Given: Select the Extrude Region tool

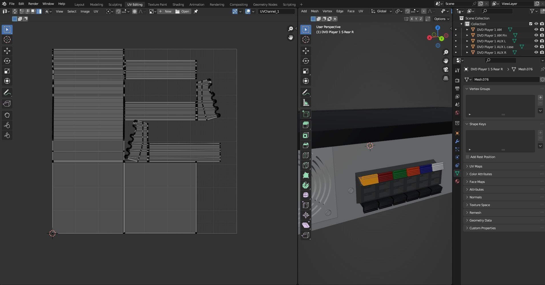Looking at the screenshot, I should (306, 125).
